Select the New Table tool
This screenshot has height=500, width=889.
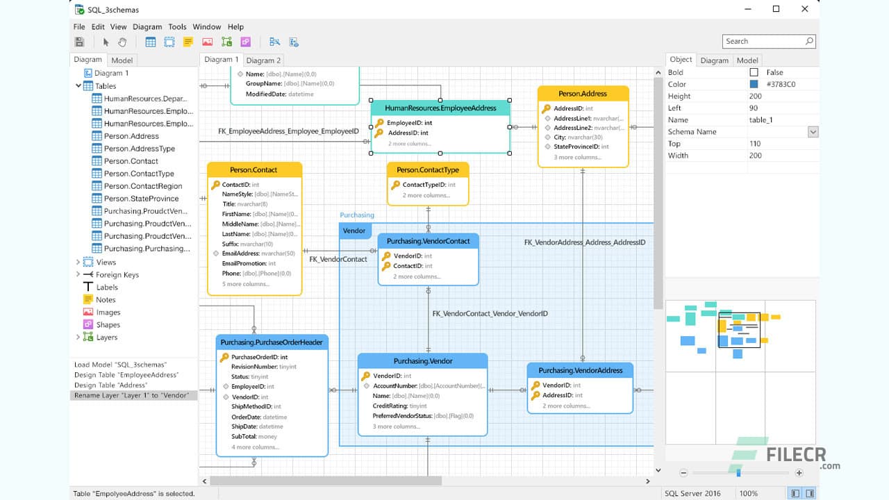pos(150,42)
